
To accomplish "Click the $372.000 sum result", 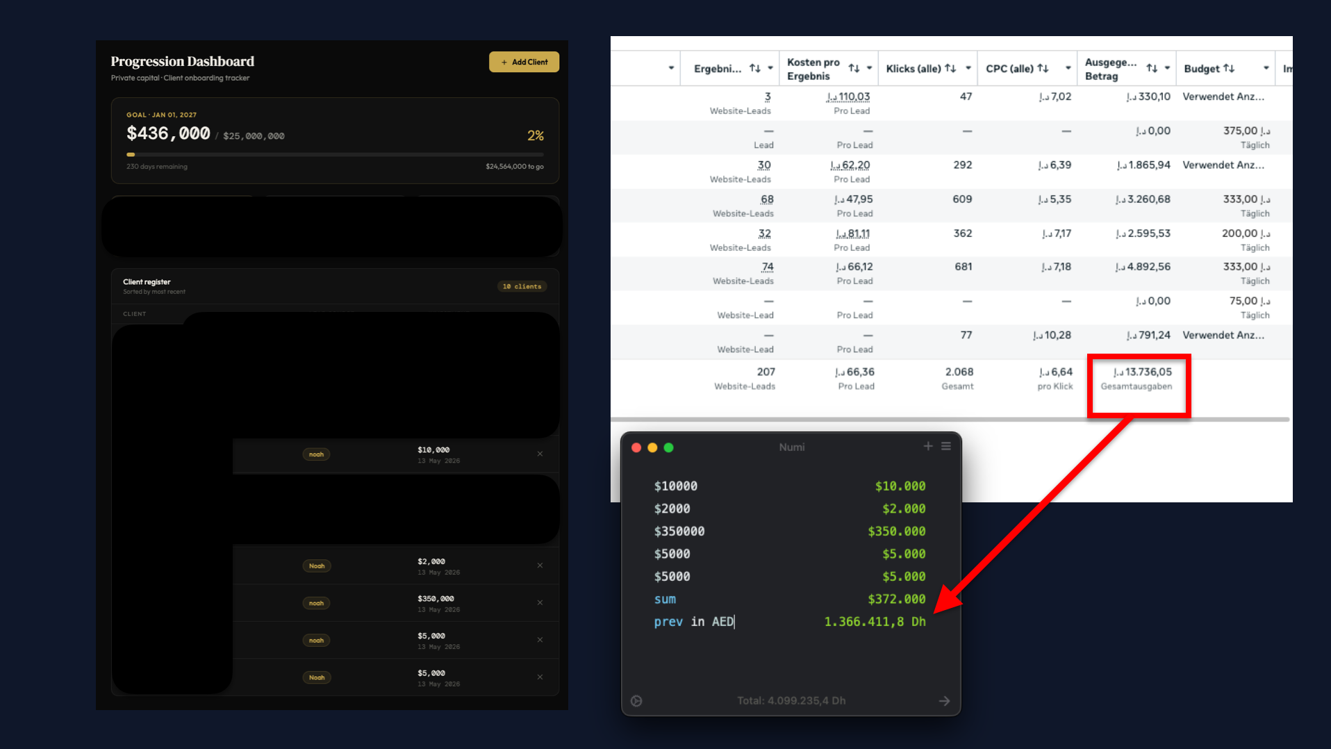I will pos(896,599).
